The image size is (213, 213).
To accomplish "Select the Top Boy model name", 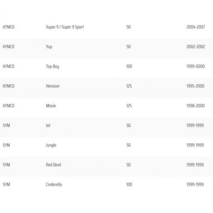I will (x=53, y=67).
